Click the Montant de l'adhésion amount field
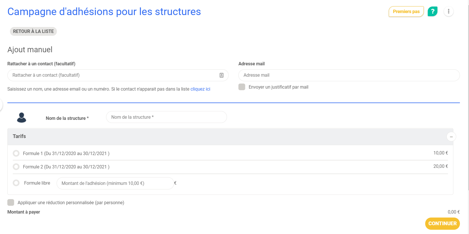Screen dimensions: 469x234 click(x=115, y=183)
